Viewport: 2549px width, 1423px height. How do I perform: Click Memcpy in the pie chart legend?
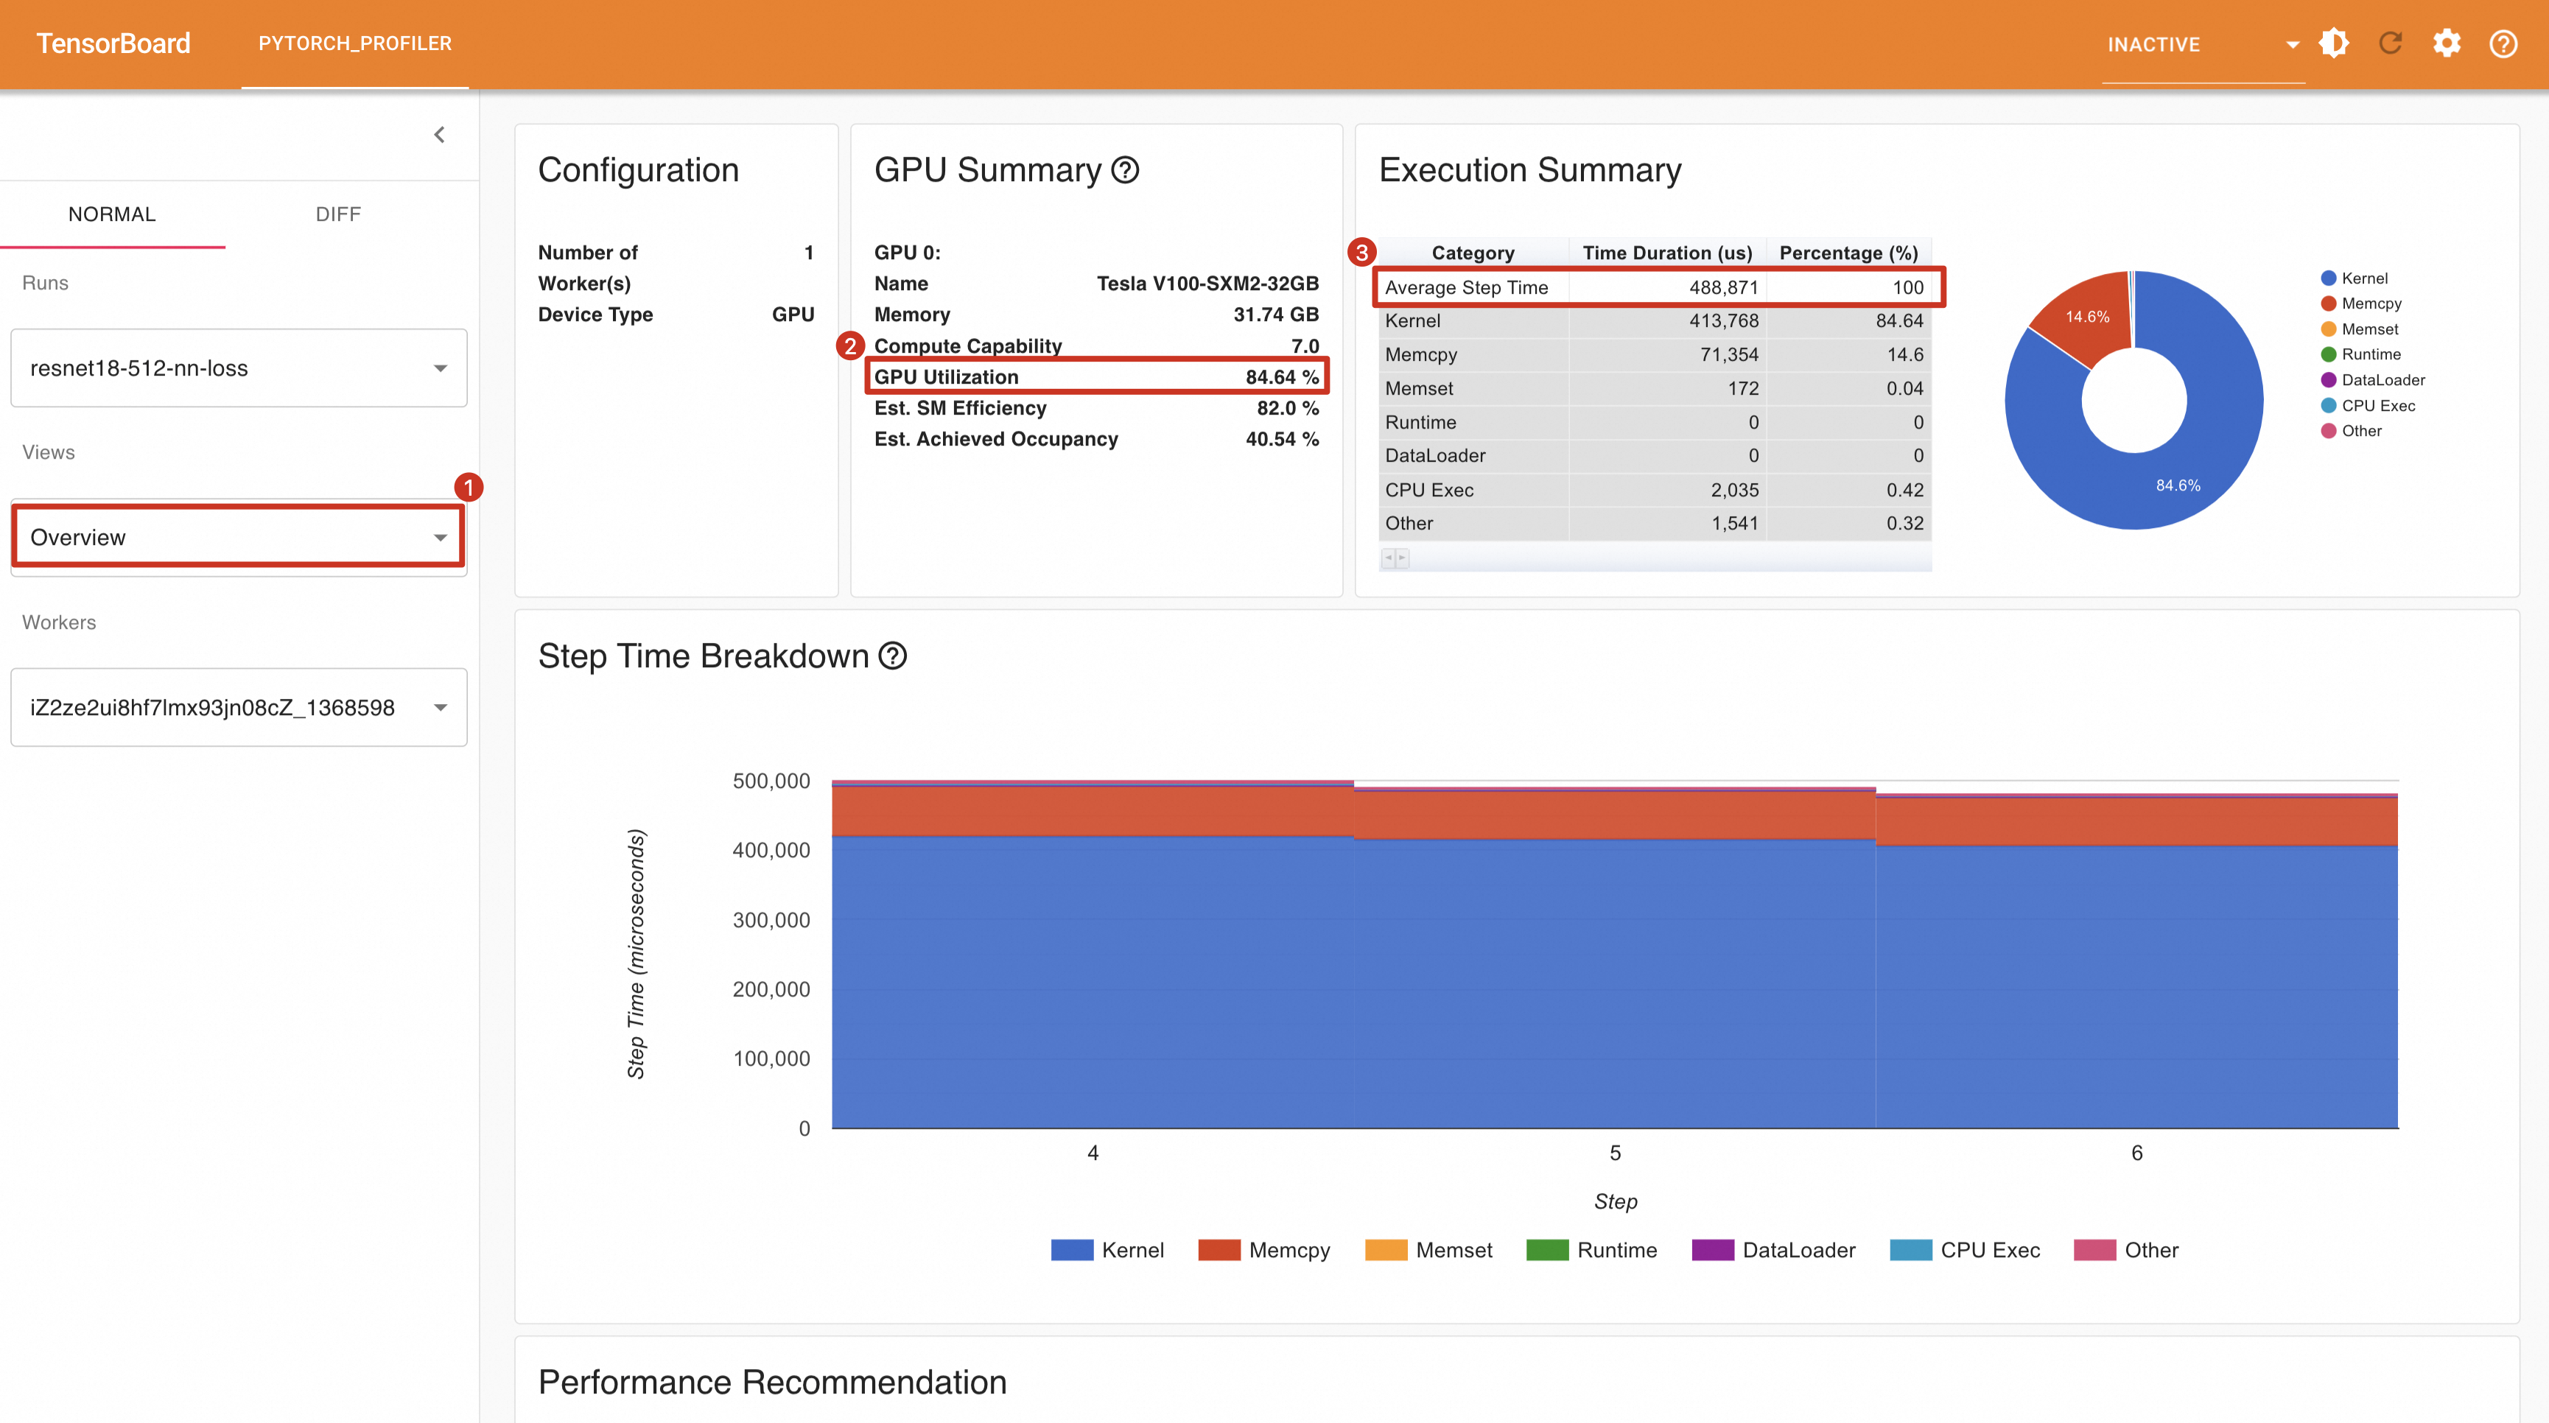tap(2361, 303)
